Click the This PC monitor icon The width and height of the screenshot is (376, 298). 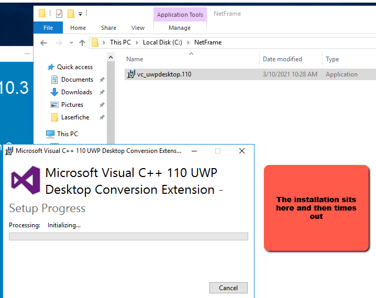(x=50, y=134)
